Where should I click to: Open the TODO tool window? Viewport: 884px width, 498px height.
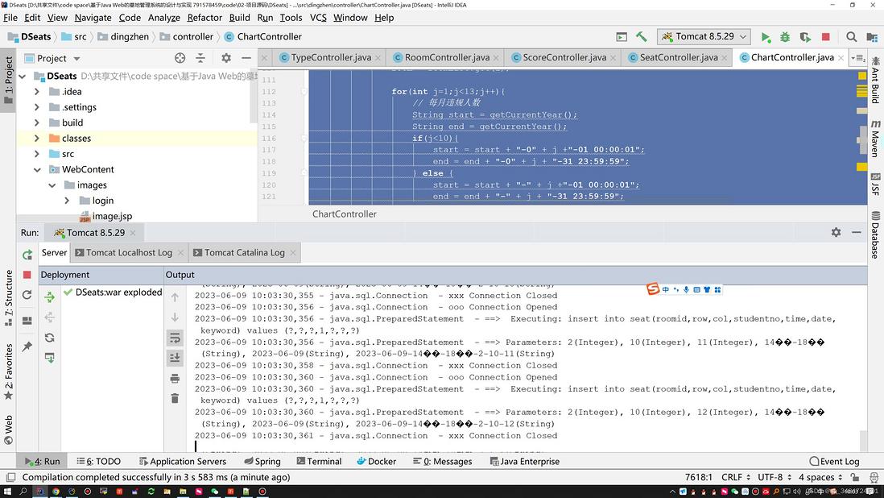[x=99, y=462]
